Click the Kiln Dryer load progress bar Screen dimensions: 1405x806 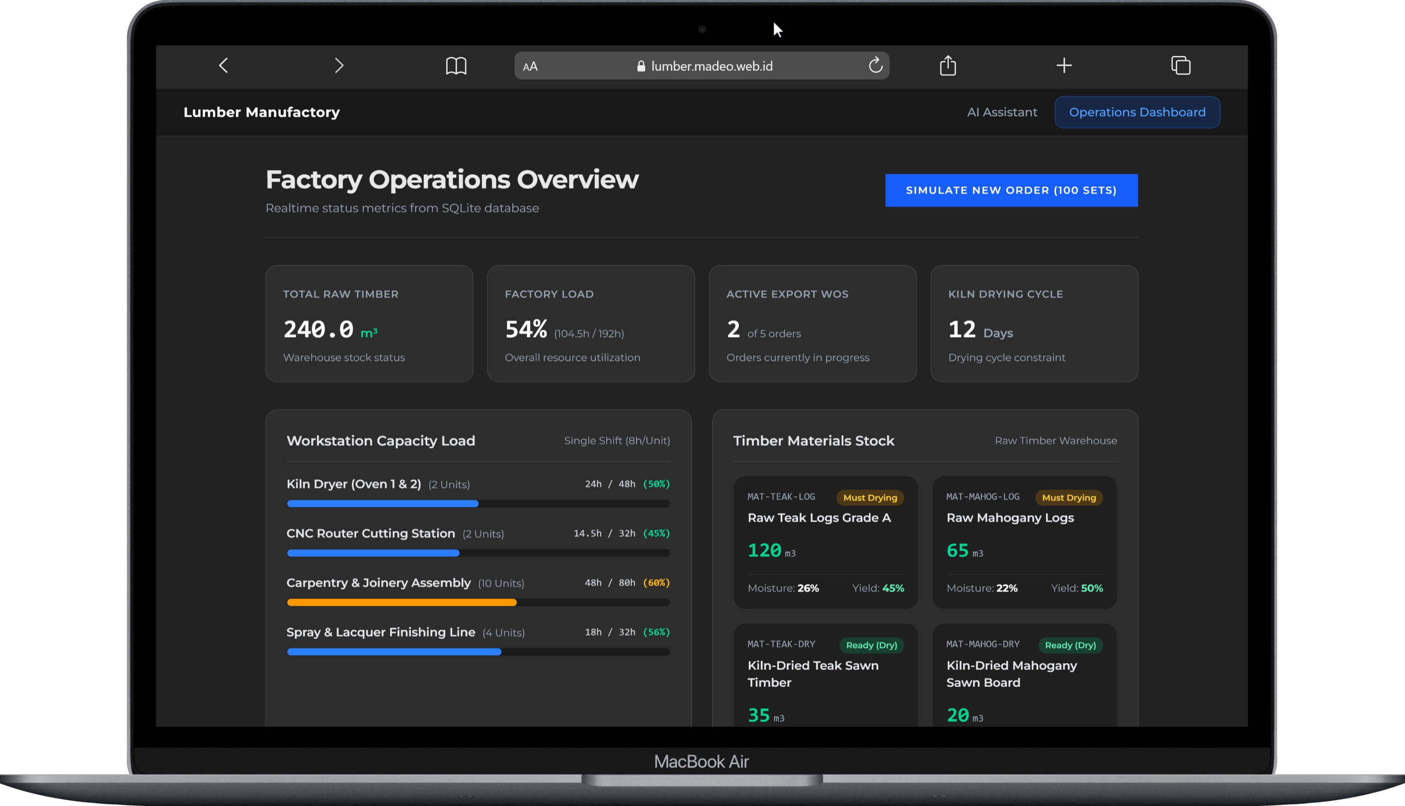click(x=478, y=504)
